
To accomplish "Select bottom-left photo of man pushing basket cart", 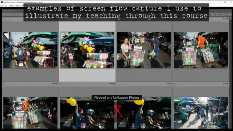I will tap(30, 113).
